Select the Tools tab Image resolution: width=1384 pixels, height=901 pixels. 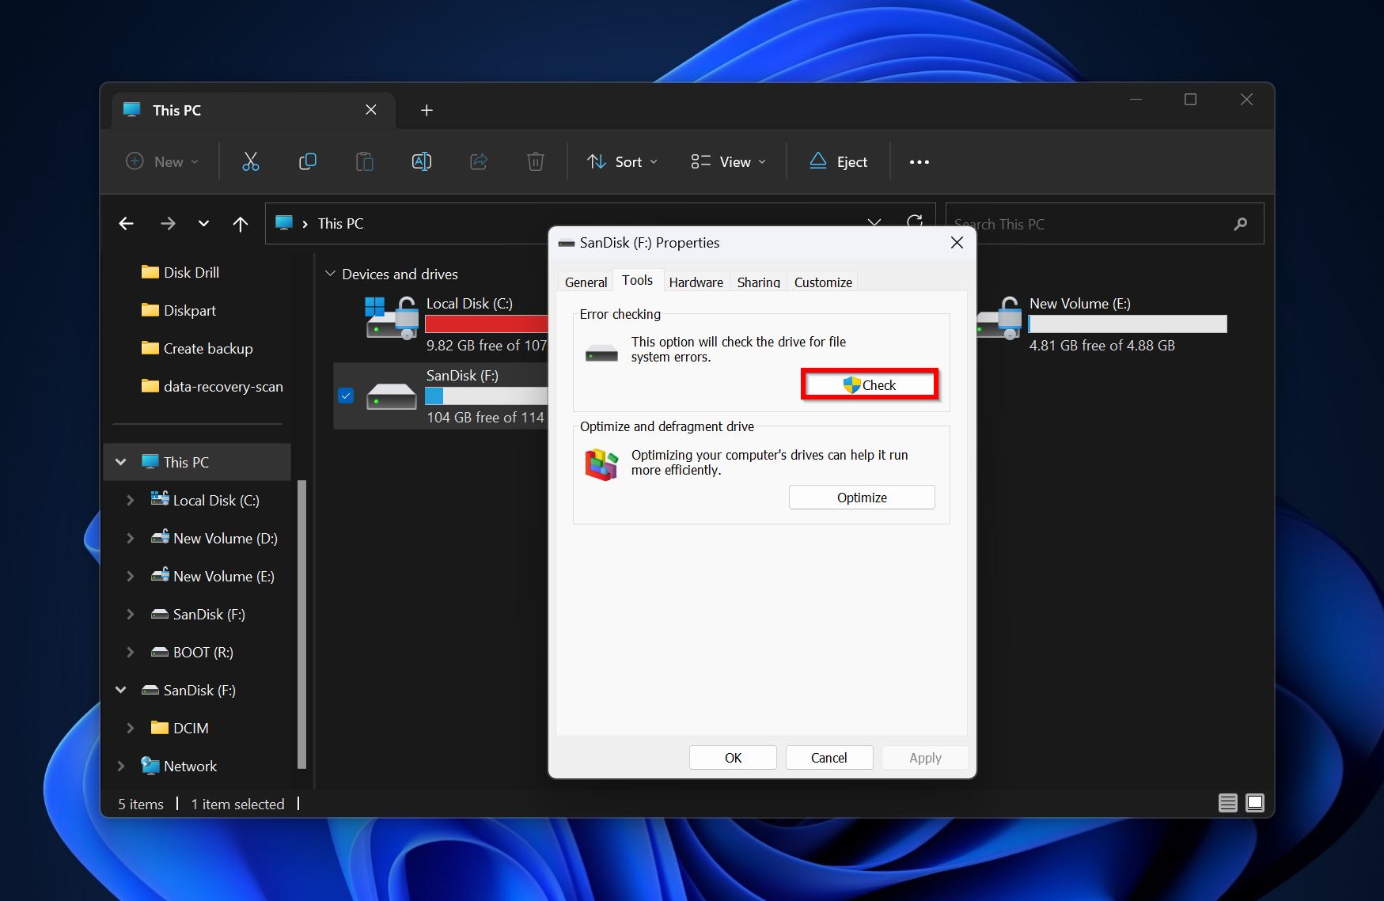[x=637, y=280]
